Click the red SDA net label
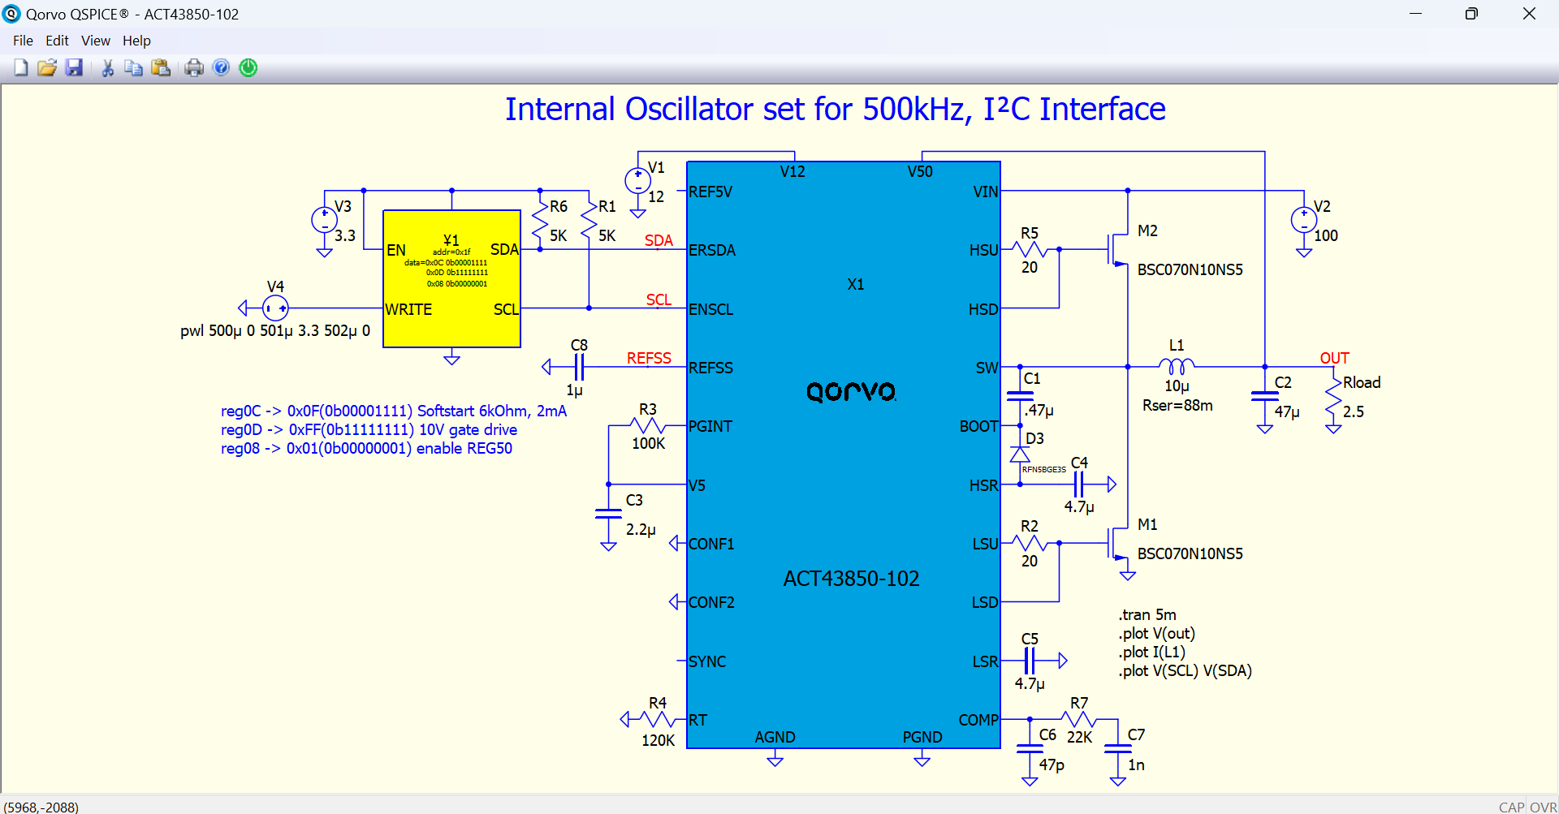The image size is (1559, 814). (659, 240)
